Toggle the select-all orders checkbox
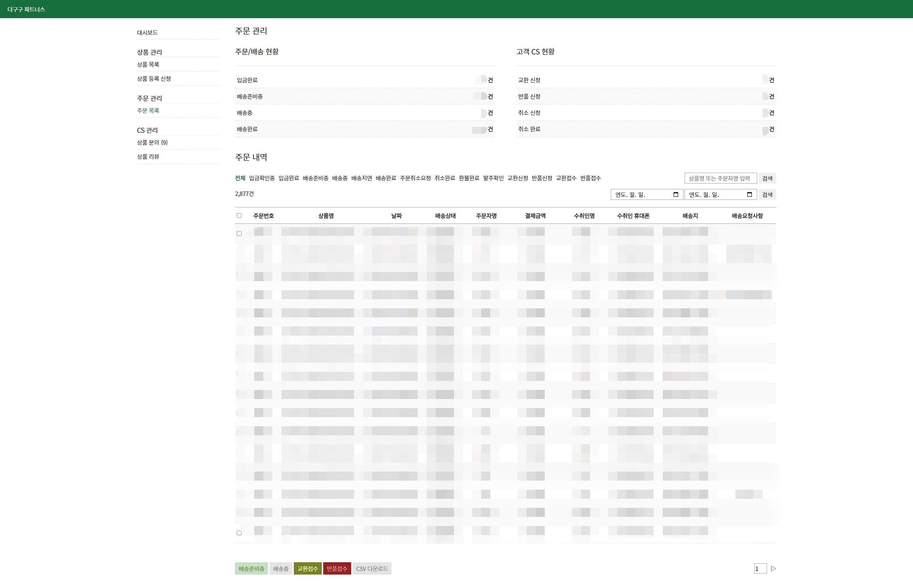Screen dimensions: 913x588 (239, 216)
